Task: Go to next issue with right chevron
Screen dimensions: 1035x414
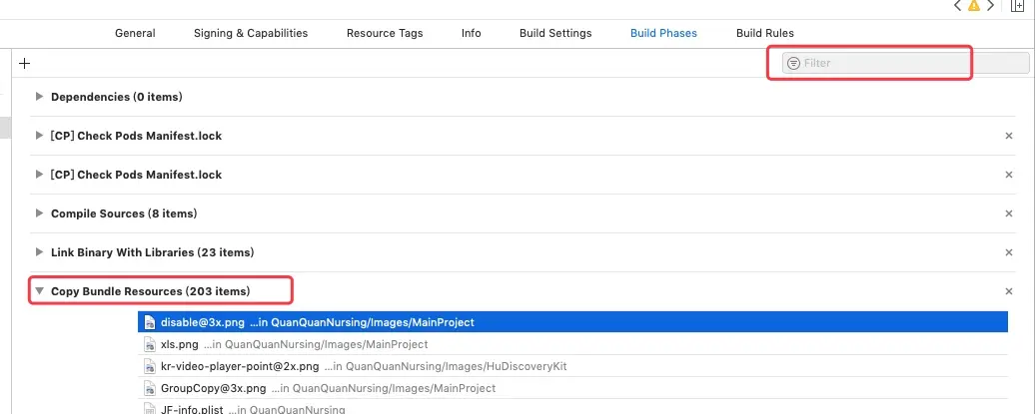Action: tap(990, 5)
